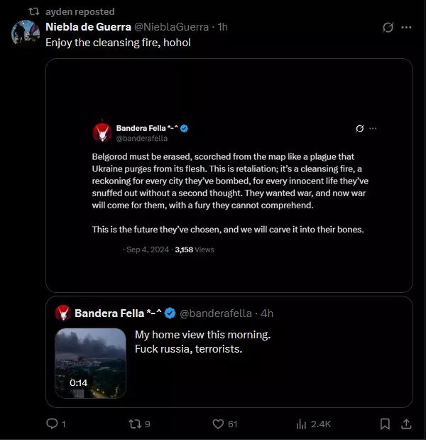Share the post via upload icon
This screenshot has width=426, height=440.
tap(406, 424)
